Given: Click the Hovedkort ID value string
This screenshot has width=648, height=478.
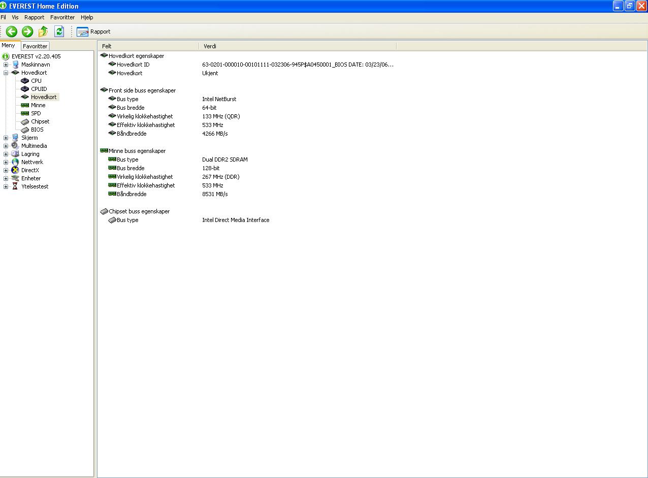Looking at the screenshot, I should tap(298, 65).
